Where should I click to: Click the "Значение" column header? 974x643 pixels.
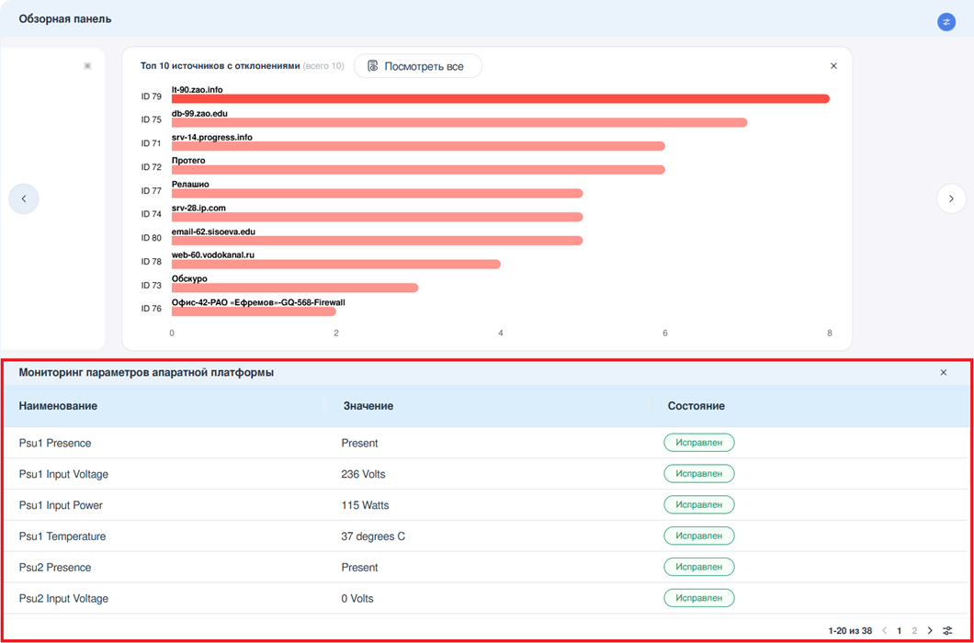pyautogui.click(x=368, y=406)
